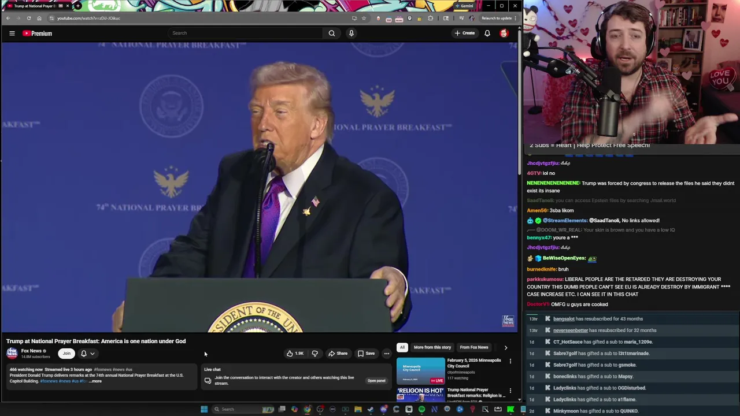The image size is (740, 416).
Task: Focus the YouTube search field
Action: pyautogui.click(x=246, y=33)
